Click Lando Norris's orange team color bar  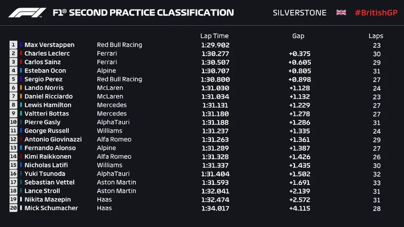[x=21, y=88]
